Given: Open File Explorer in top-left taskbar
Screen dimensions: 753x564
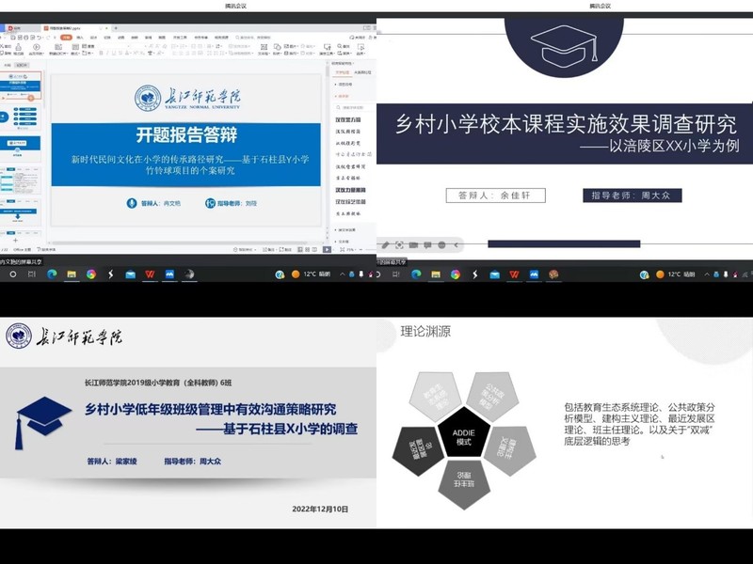Looking at the screenshot, I should [x=72, y=274].
